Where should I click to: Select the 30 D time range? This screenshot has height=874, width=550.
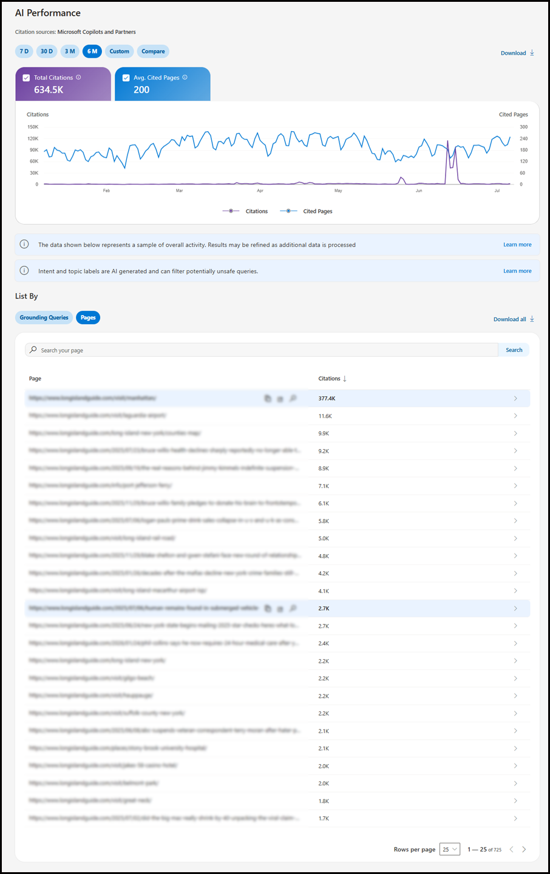(x=47, y=51)
